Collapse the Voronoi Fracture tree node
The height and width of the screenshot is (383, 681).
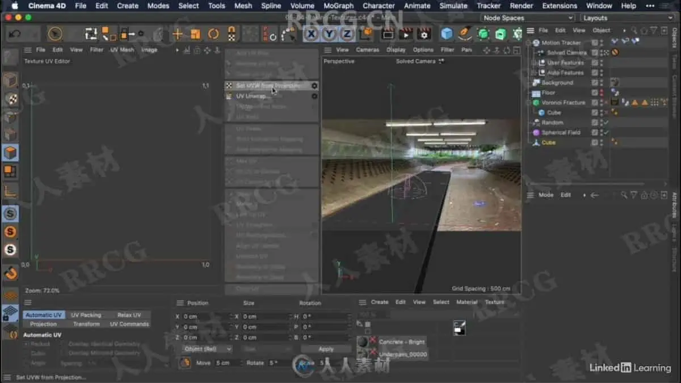[x=529, y=103]
